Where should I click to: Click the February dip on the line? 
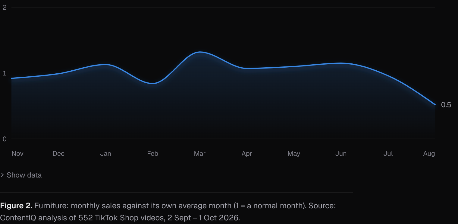pos(153,83)
